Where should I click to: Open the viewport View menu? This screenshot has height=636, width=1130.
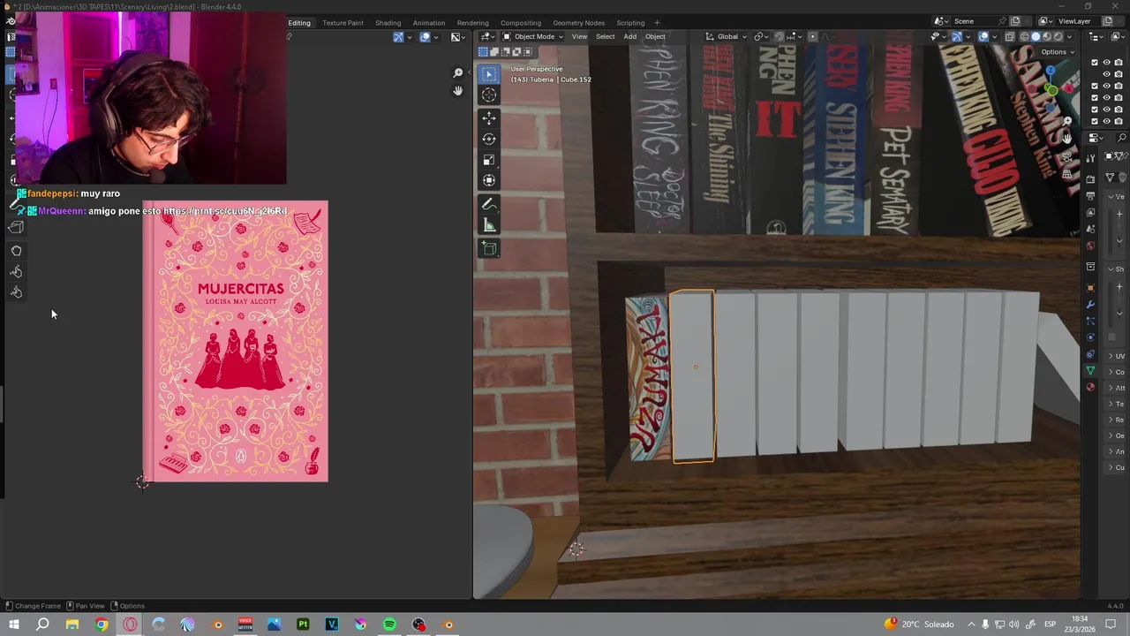pyautogui.click(x=579, y=36)
